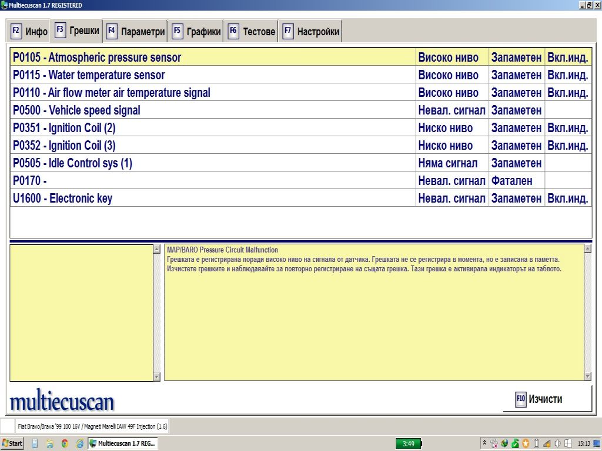The height and width of the screenshot is (451, 602).
Task: Select the U1600 Electronic key error
Action: (x=212, y=198)
